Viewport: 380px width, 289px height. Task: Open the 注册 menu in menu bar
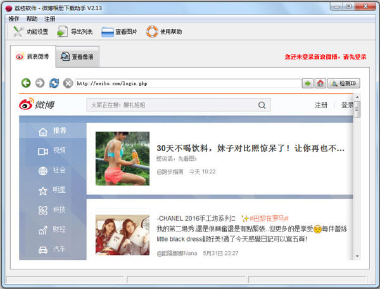coord(49,18)
